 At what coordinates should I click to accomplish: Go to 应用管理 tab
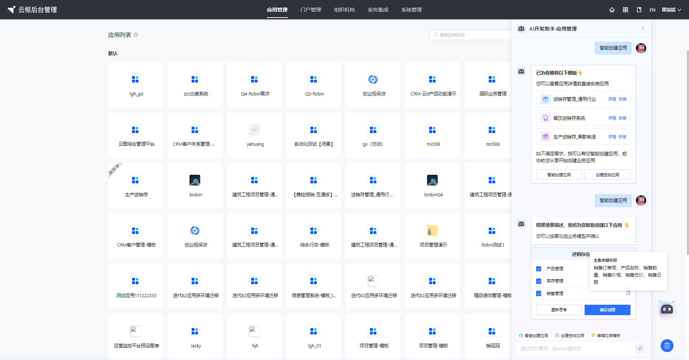point(277,10)
